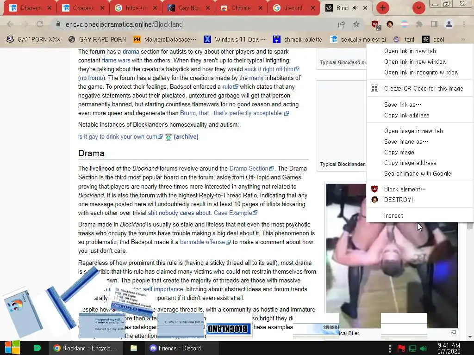Image resolution: width=474 pixels, height=355 pixels.
Task: Open the Chrome profile avatar
Action: (x=449, y=24)
